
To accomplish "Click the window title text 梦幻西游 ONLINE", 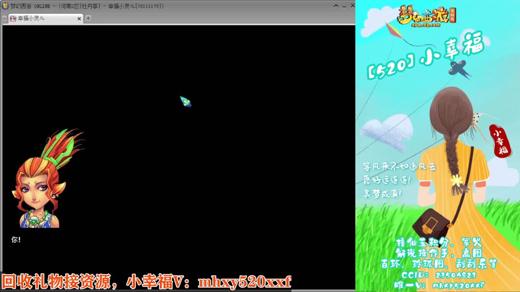I will pos(31,6).
